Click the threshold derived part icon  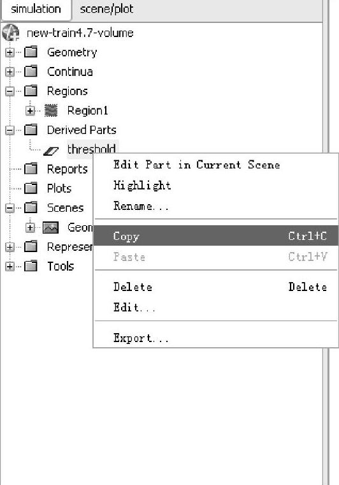(51, 151)
